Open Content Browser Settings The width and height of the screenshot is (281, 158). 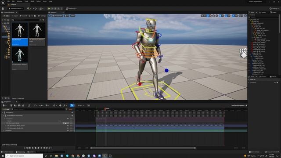(42, 16)
